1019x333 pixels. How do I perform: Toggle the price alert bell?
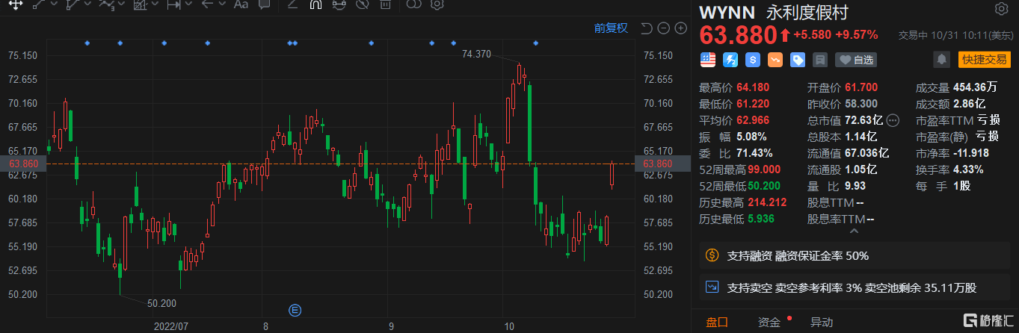coord(942,59)
